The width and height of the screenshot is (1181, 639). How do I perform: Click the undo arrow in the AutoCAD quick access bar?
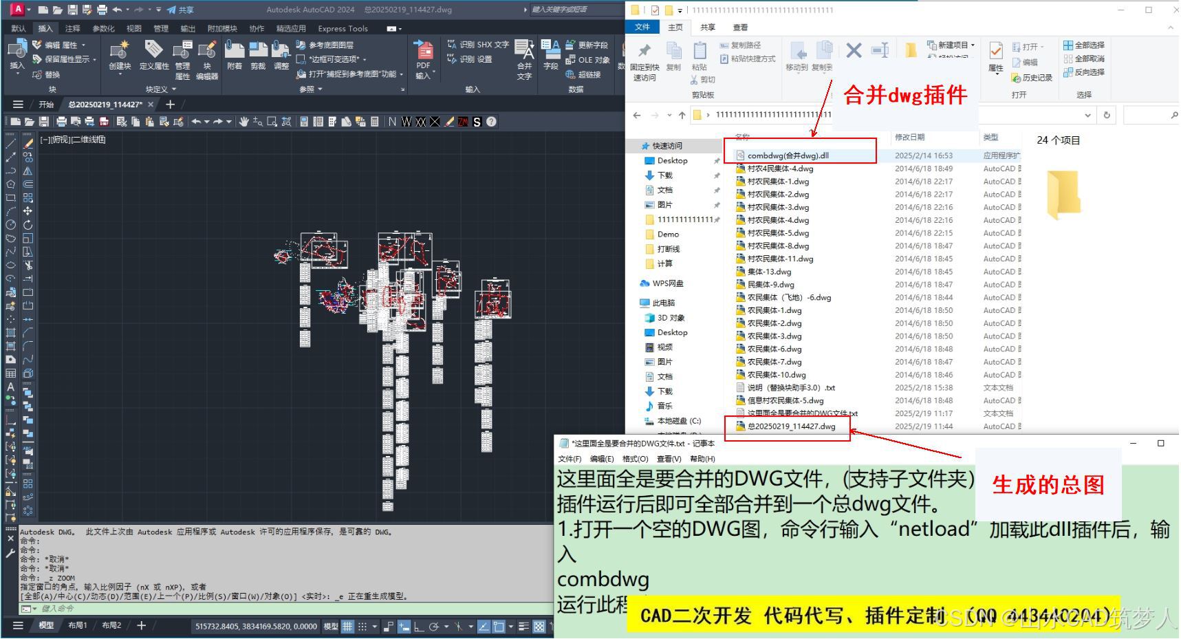pos(118,10)
